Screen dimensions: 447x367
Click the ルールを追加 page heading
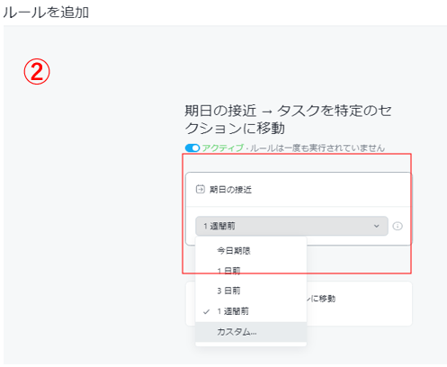[46, 13]
